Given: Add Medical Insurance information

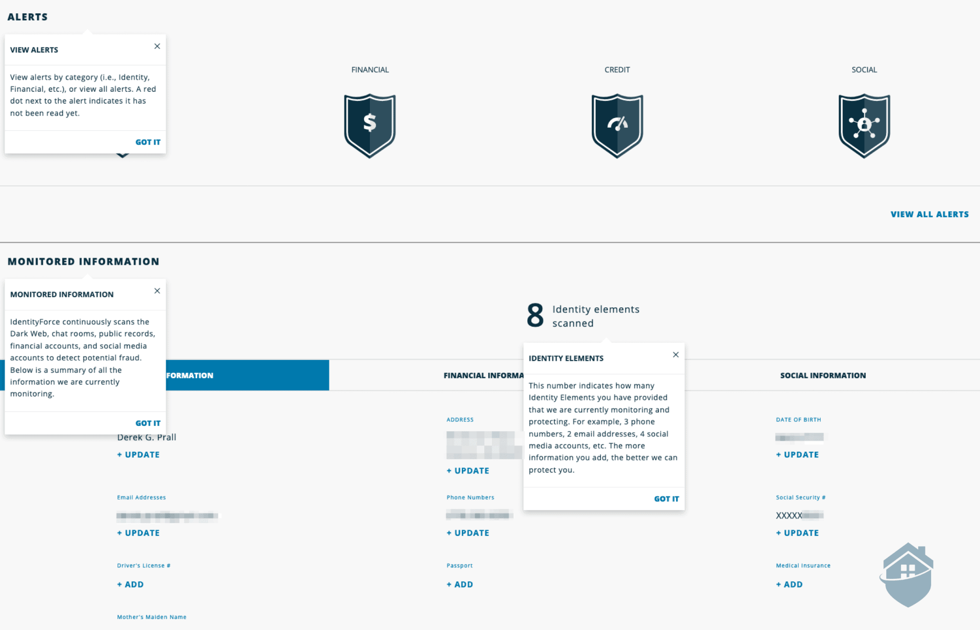Looking at the screenshot, I should point(789,584).
